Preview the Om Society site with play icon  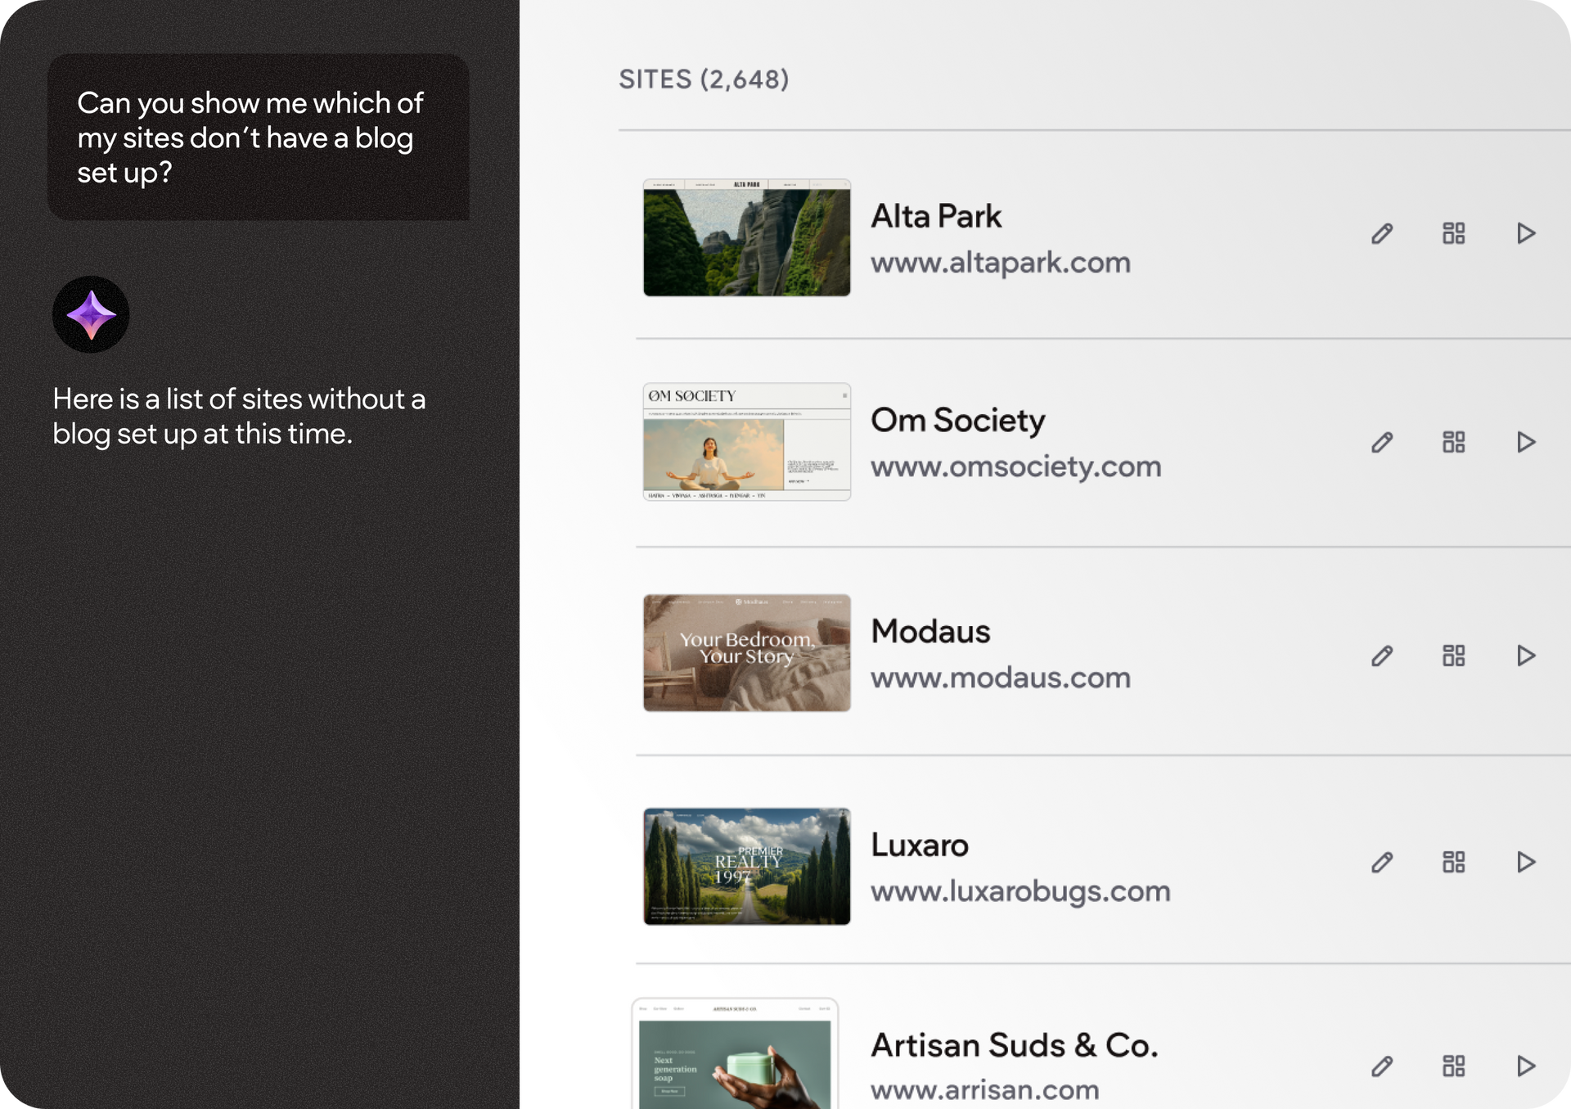(1525, 442)
